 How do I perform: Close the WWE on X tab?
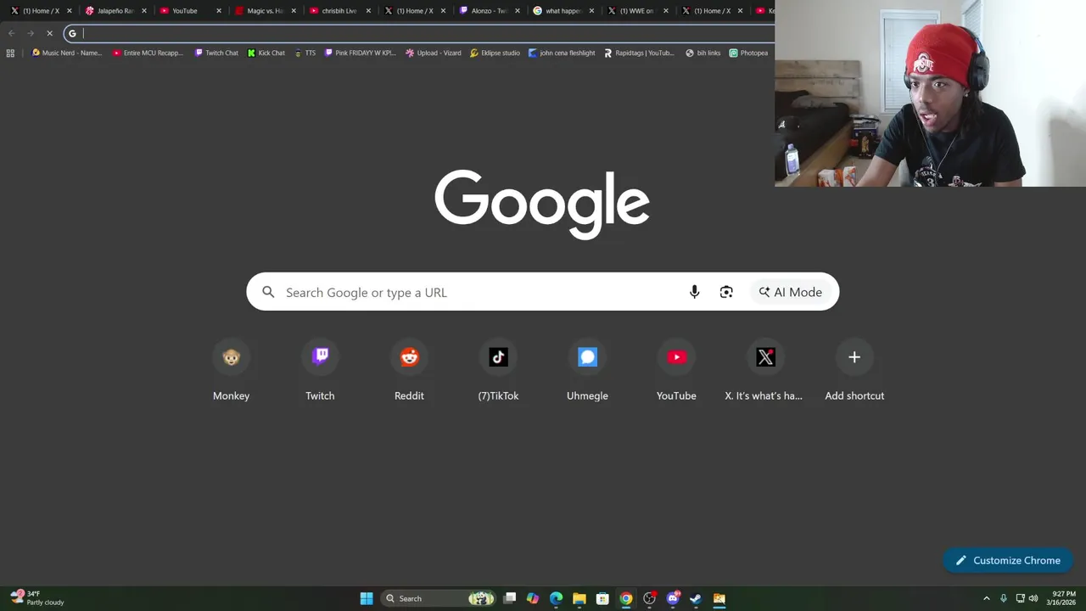666,11
